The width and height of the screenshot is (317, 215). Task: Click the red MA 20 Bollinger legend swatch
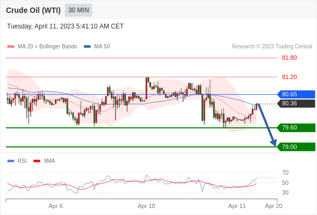click(x=11, y=47)
